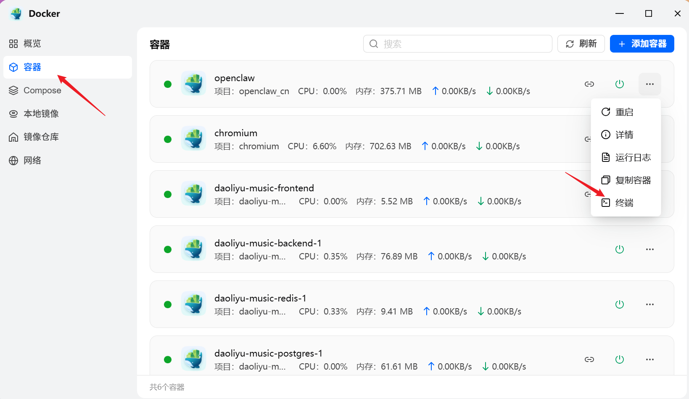This screenshot has height=399, width=689.
Task: Click the magnifier icon in search box
Action: [374, 44]
